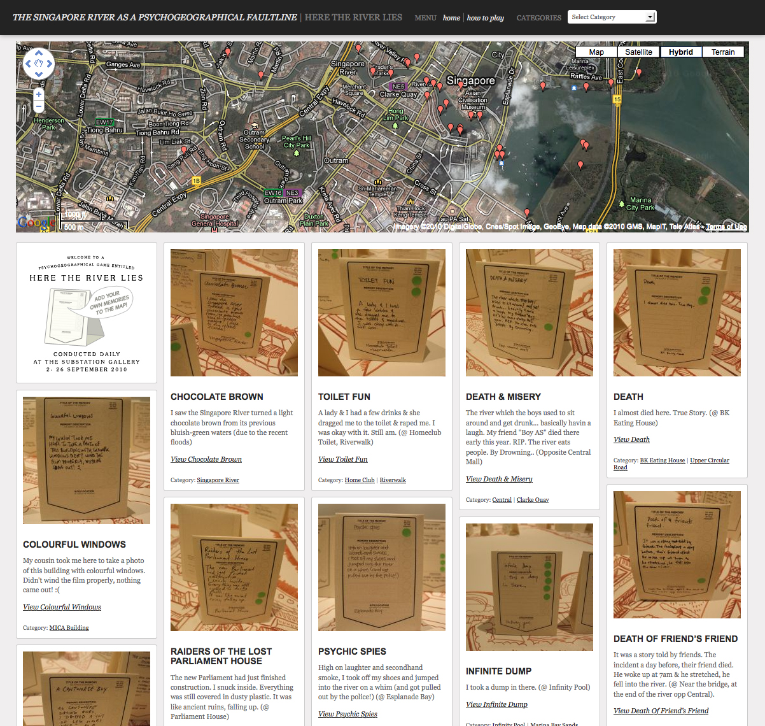Click the hand icon in pan control
This screenshot has height=726, width=765.
tap(39, 64)
